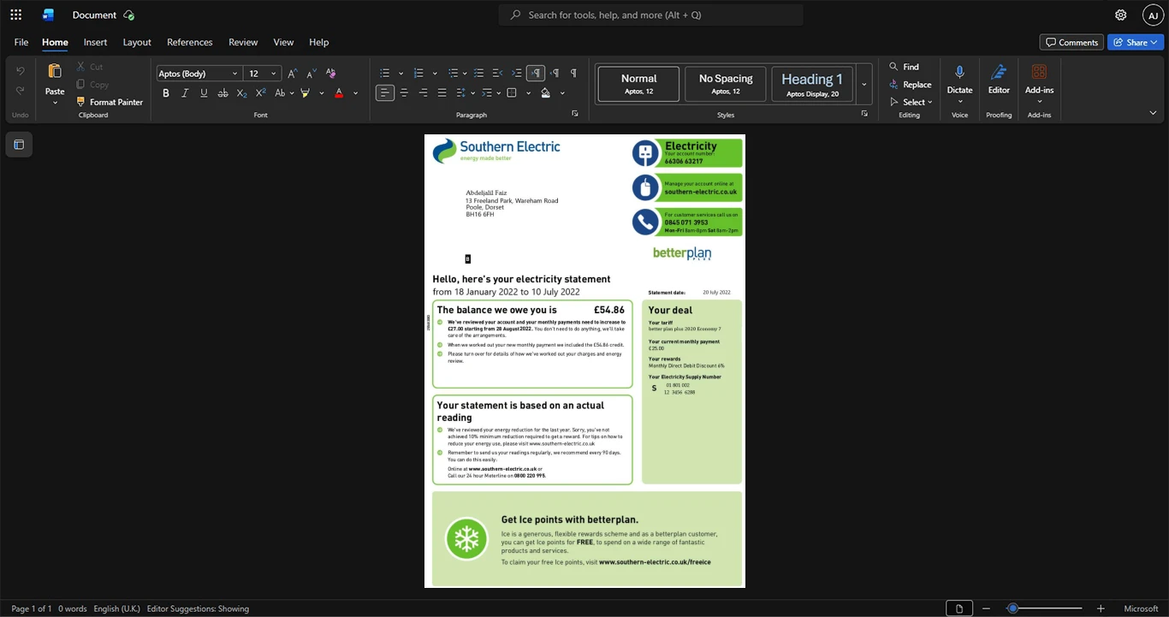Screen dimensions: 1169x617
Task: Undo the last action
Action: click(21, 71)
